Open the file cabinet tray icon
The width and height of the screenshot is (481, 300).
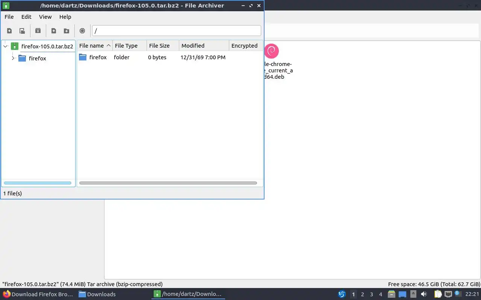[392, 294]
